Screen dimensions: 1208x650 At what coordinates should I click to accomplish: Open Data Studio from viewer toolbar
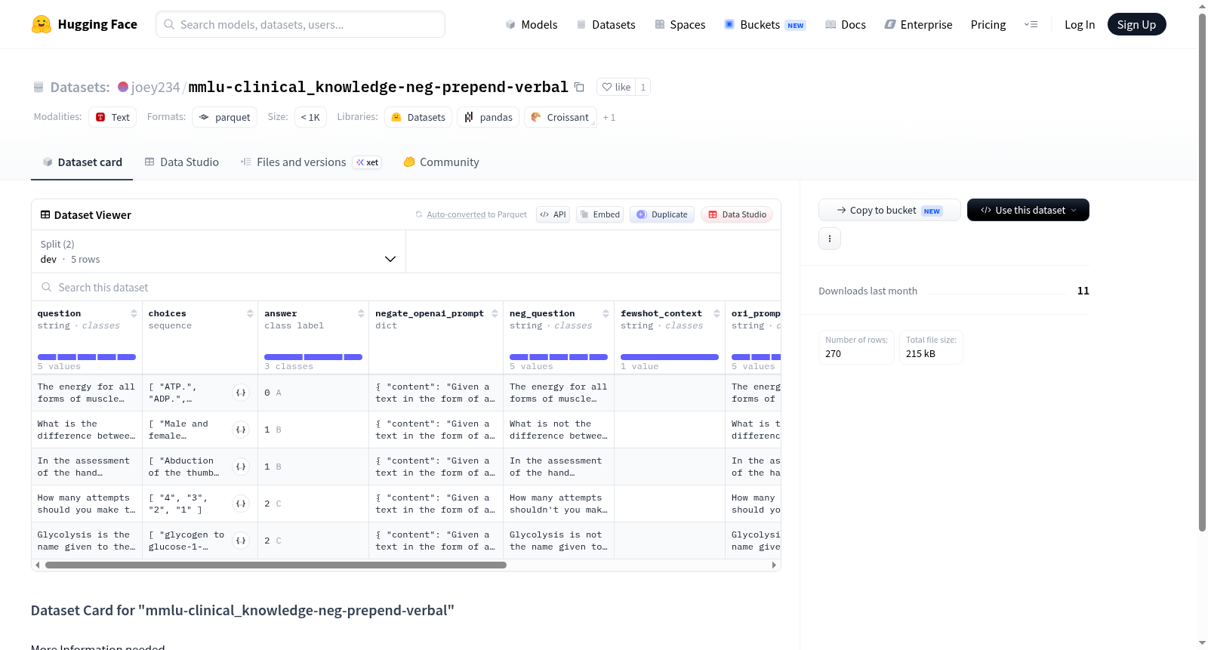(x=736, y=214)
